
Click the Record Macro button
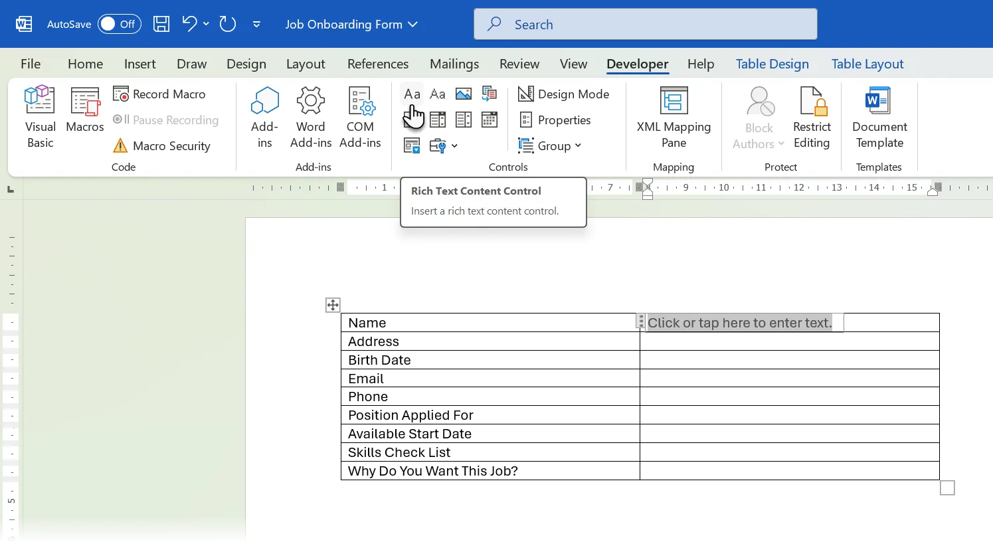point(159,94)
